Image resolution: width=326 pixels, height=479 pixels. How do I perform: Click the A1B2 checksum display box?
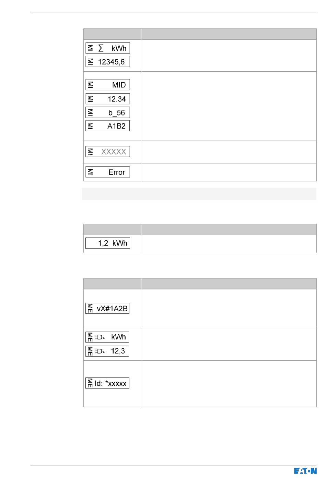coord(108,126)
